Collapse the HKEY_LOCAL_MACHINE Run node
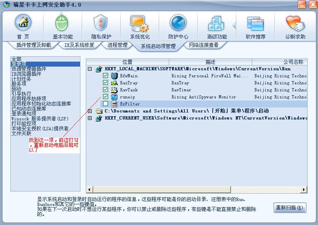 coord(90,69)
